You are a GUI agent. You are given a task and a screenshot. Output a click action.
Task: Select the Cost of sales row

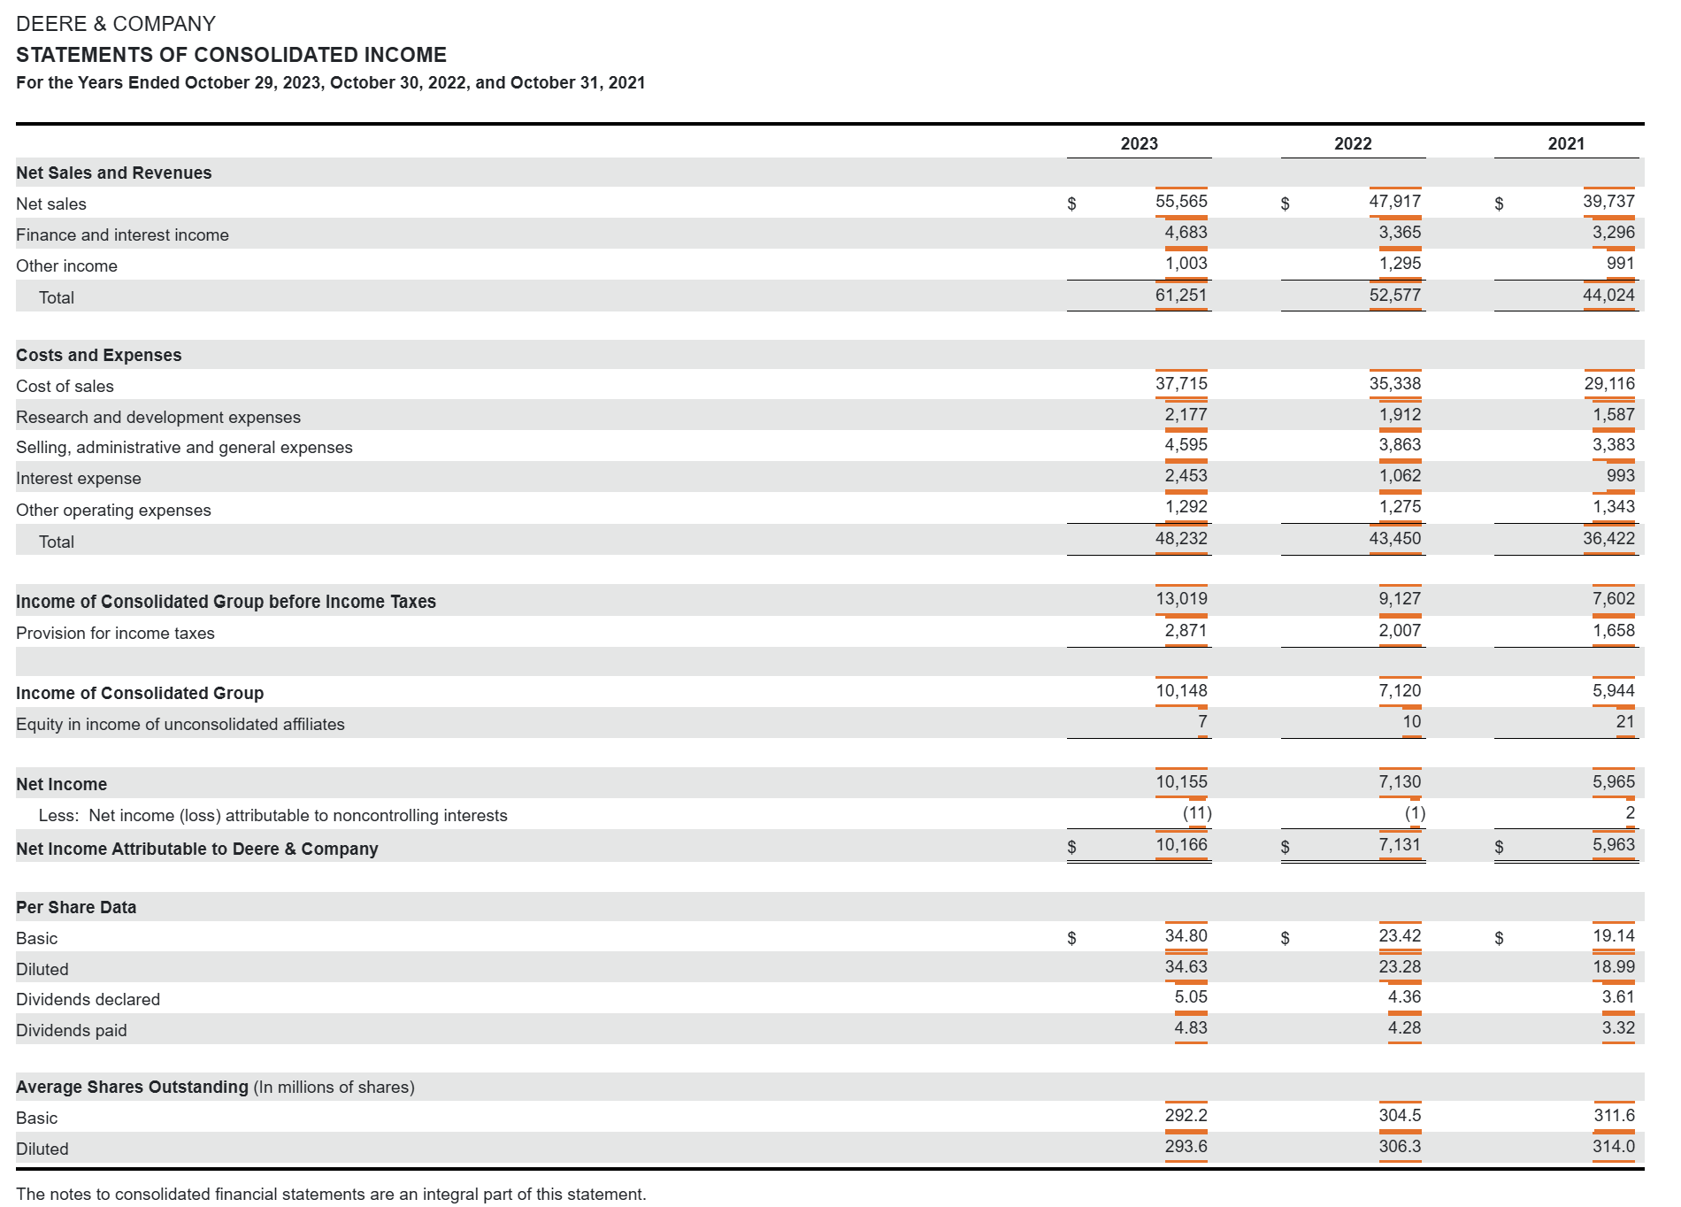pyautogui.click(x=65, y=386)
